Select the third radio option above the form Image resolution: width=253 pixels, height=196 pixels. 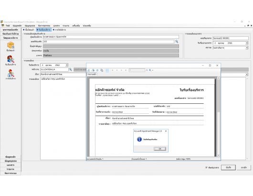59,30
